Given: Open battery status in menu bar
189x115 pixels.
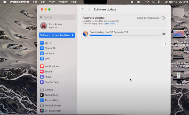Looking at the screenshot, I should pyautogui.click(x=139, y=2).
